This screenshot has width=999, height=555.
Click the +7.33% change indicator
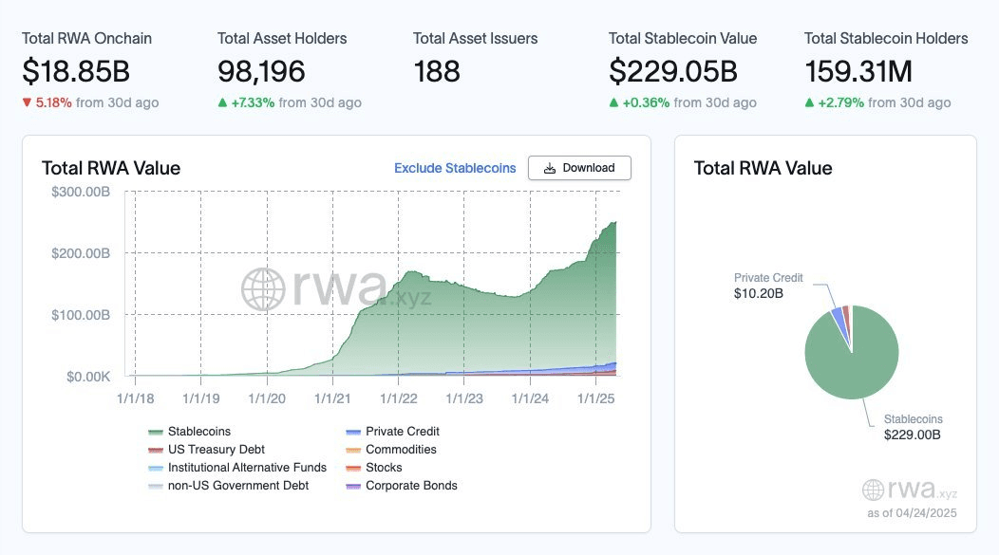246,102
